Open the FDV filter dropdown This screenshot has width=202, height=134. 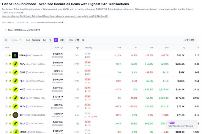[x=74, y=40]
